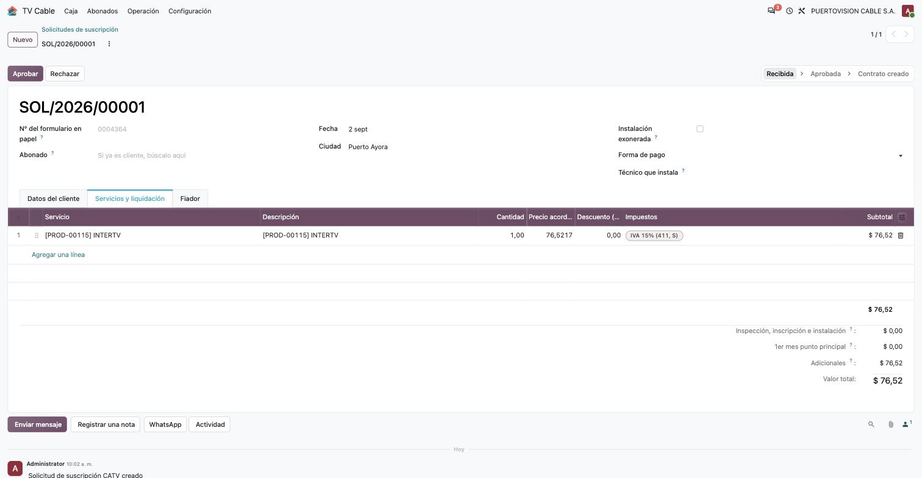Switch to the Datos del cliente tab
The width and height of the screenshot is (922, 478).
pyautogui.click(x=53, y=199)
